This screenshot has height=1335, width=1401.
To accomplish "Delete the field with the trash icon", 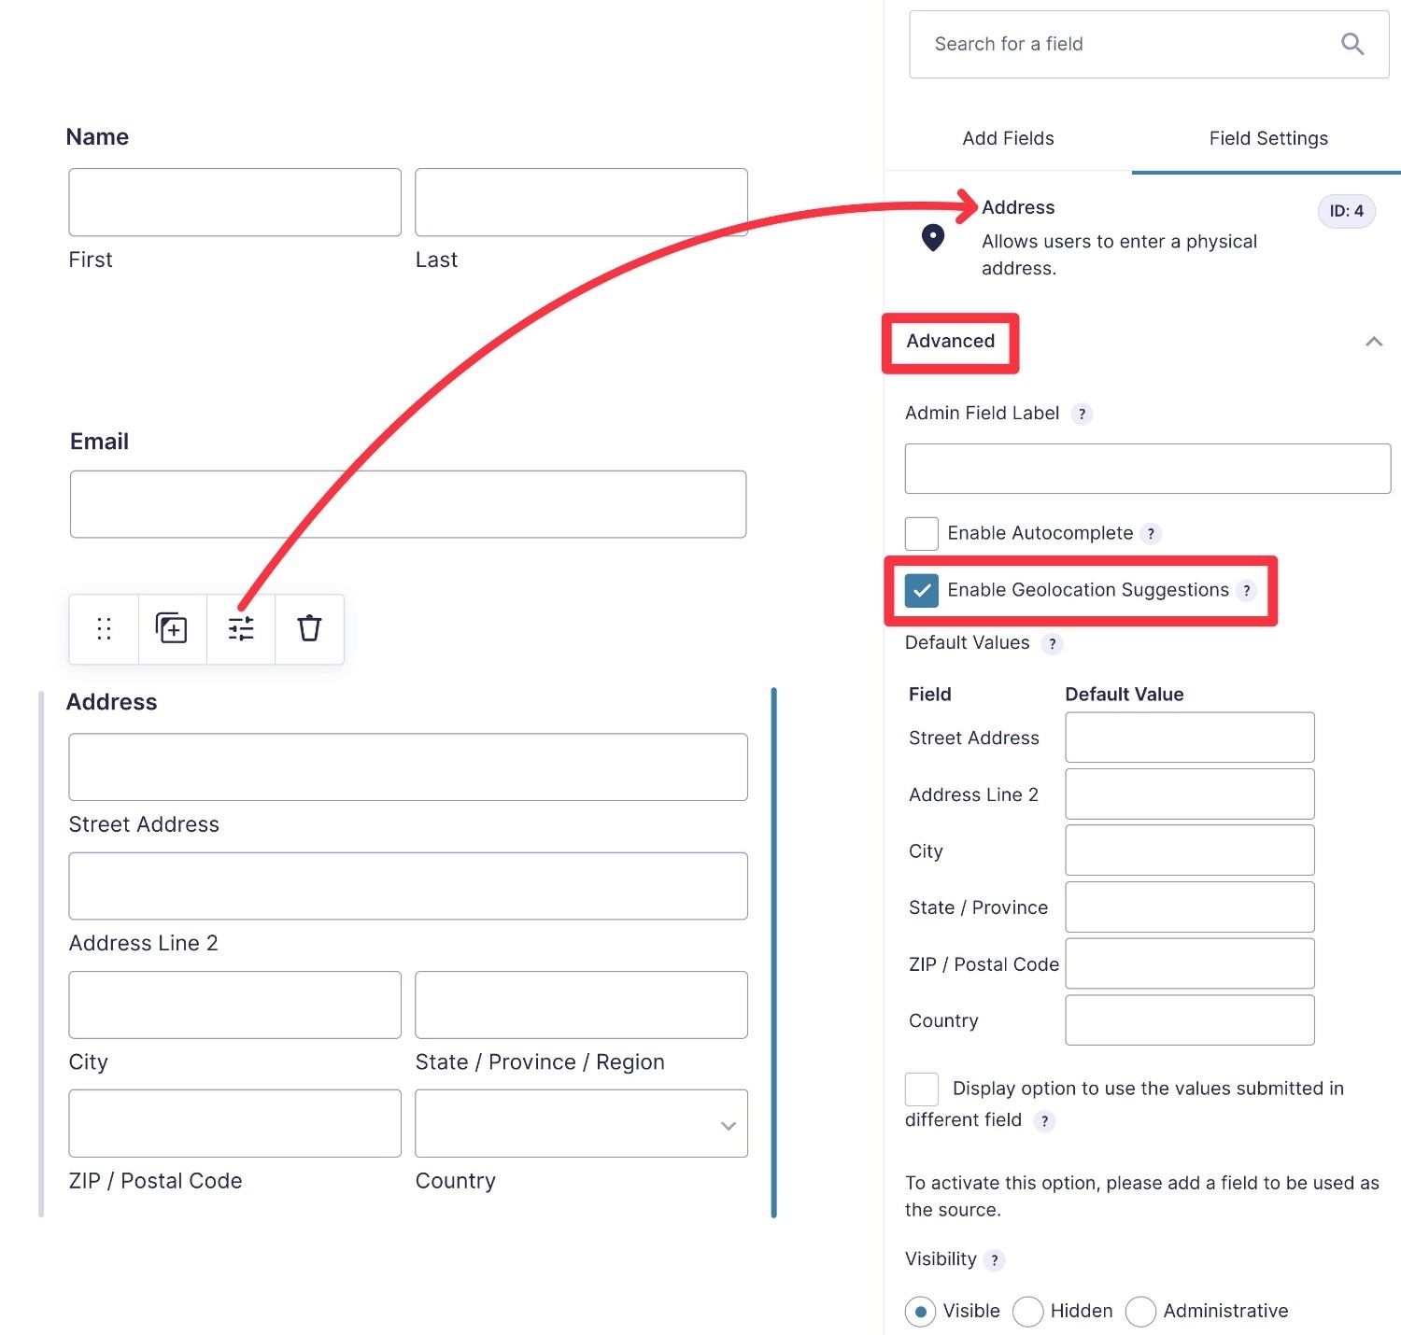I will point(309,628).
